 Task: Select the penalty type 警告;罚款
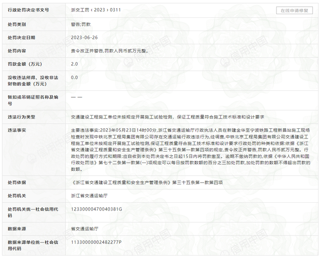pos(80,24)
